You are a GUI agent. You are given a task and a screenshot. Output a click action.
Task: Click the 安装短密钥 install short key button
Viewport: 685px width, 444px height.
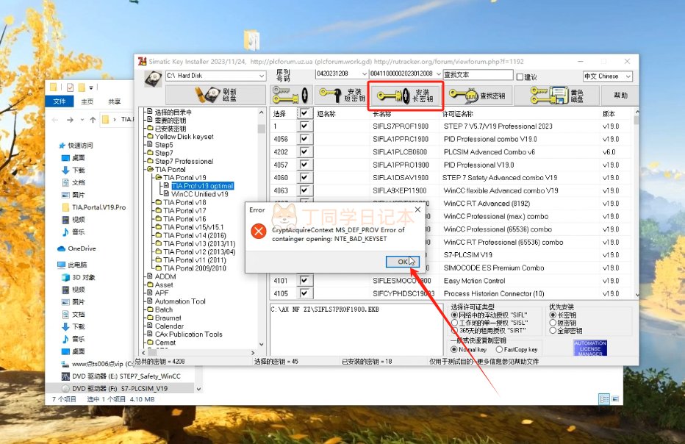click(x=342, y=95)
